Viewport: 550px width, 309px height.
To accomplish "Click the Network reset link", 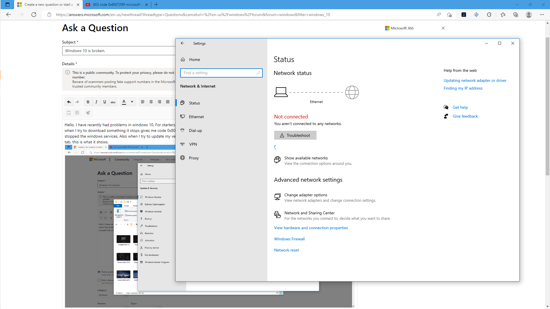I will pos(286,250).
